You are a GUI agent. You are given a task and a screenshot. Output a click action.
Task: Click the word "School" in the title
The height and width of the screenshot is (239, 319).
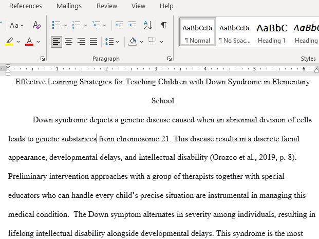click(x=163, y=101)
